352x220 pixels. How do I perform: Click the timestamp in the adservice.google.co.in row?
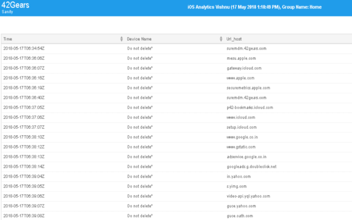tap(24, 157)
